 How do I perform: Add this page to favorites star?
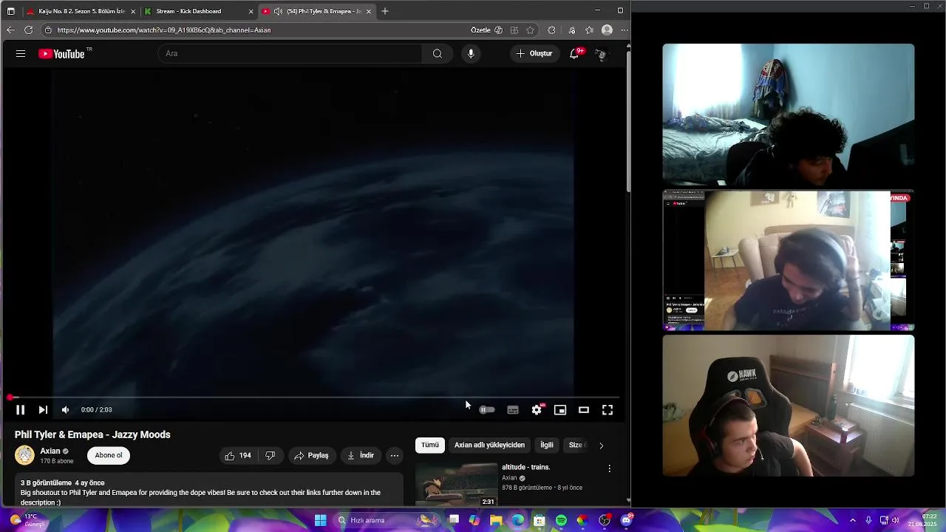pyautogui.click(x=531, y=30)
